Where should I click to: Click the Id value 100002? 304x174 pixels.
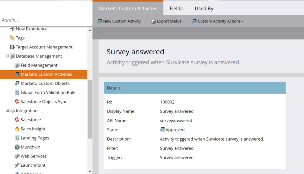(x=167, y=102)
